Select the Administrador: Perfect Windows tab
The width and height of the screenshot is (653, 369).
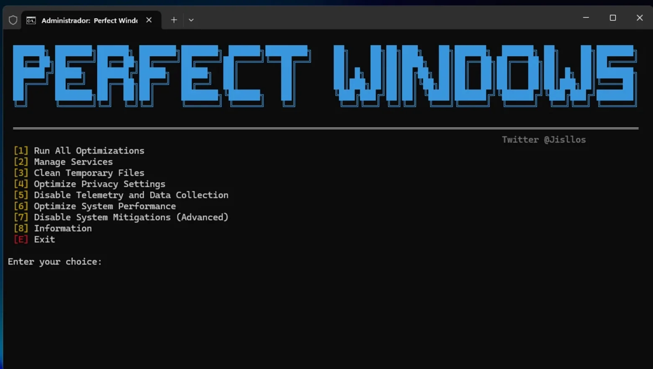pos(91,20)
